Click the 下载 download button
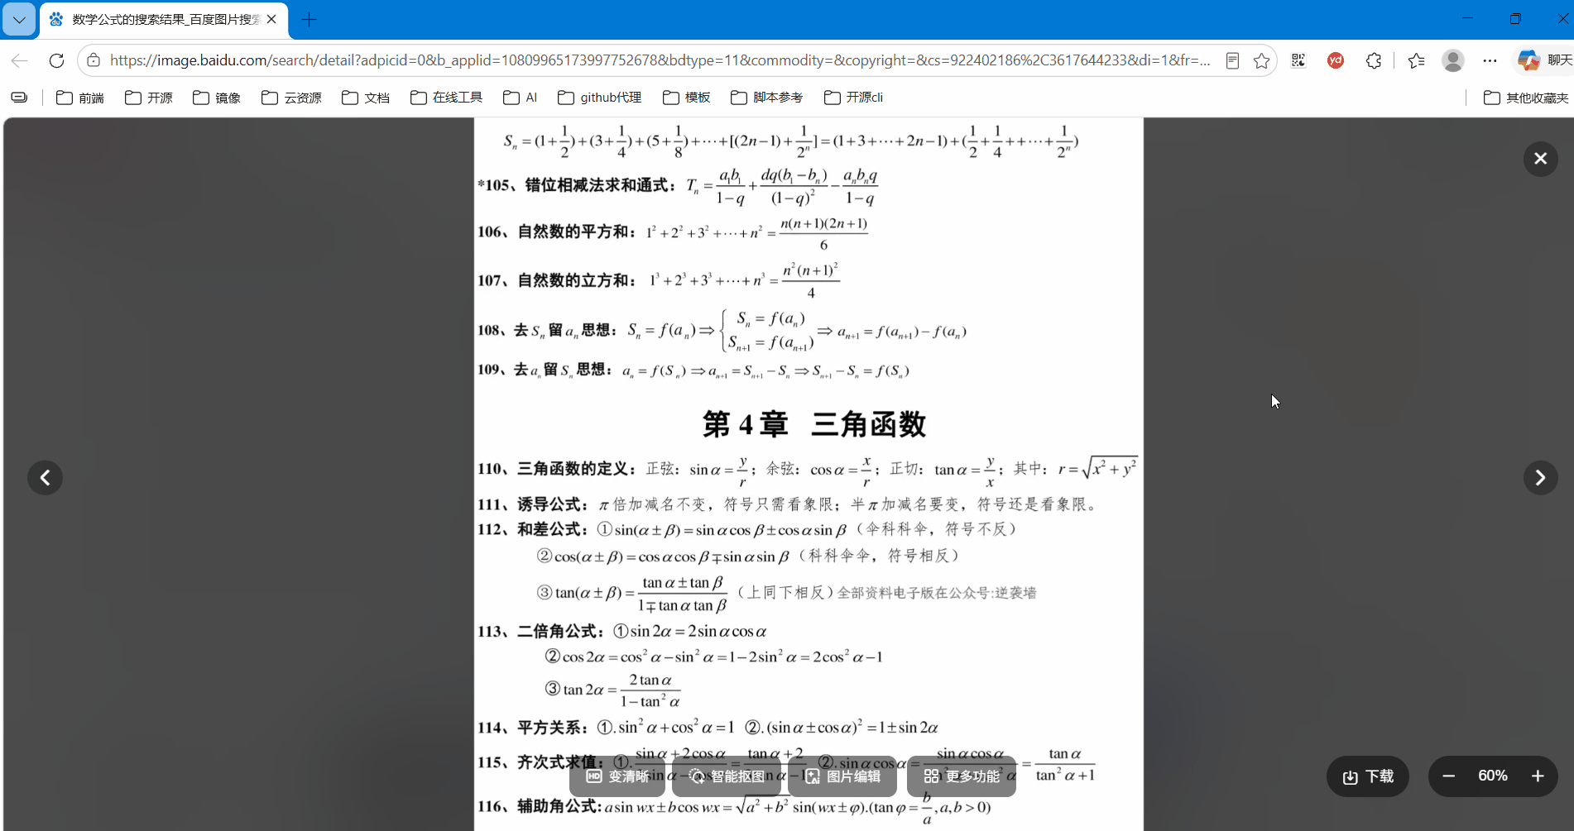Image resolution: width=1574 pixels, height=831 pixels. pos(1368,776)
